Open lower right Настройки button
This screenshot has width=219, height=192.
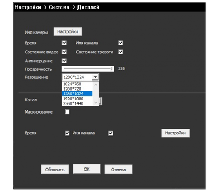pos(176,133)
